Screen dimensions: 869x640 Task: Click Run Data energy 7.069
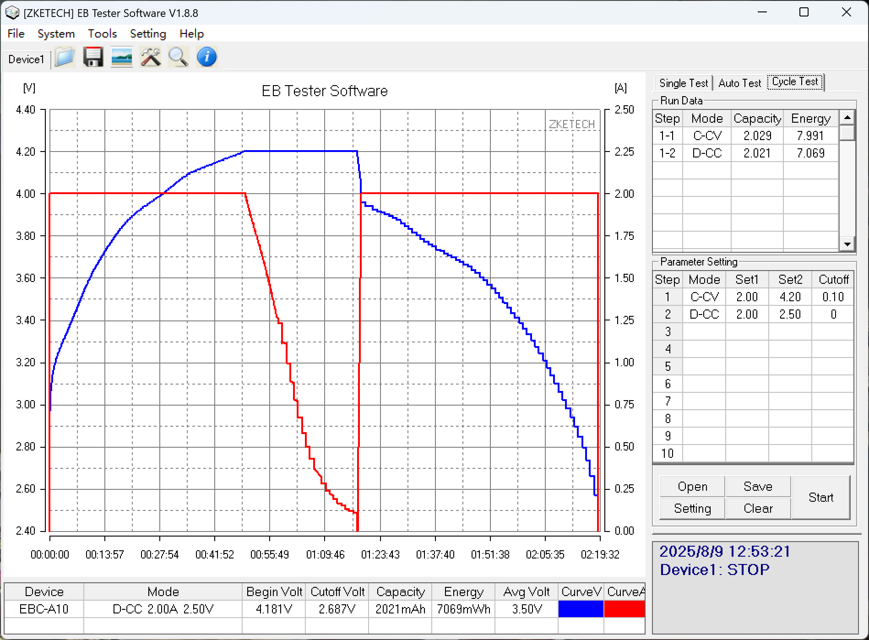(x=811, y=153)
